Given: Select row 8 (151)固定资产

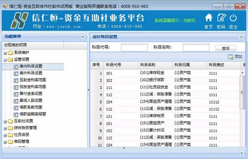Looking at the screenshot, I should (165, 124).
